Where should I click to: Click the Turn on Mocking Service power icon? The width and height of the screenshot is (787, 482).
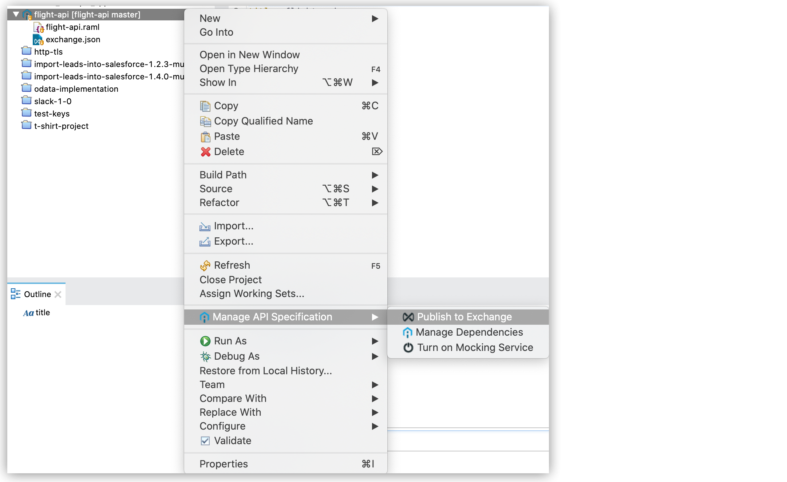[408, 348]
